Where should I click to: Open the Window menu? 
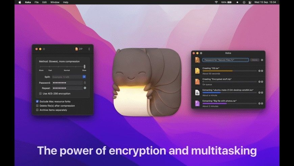tap(55, 2)
